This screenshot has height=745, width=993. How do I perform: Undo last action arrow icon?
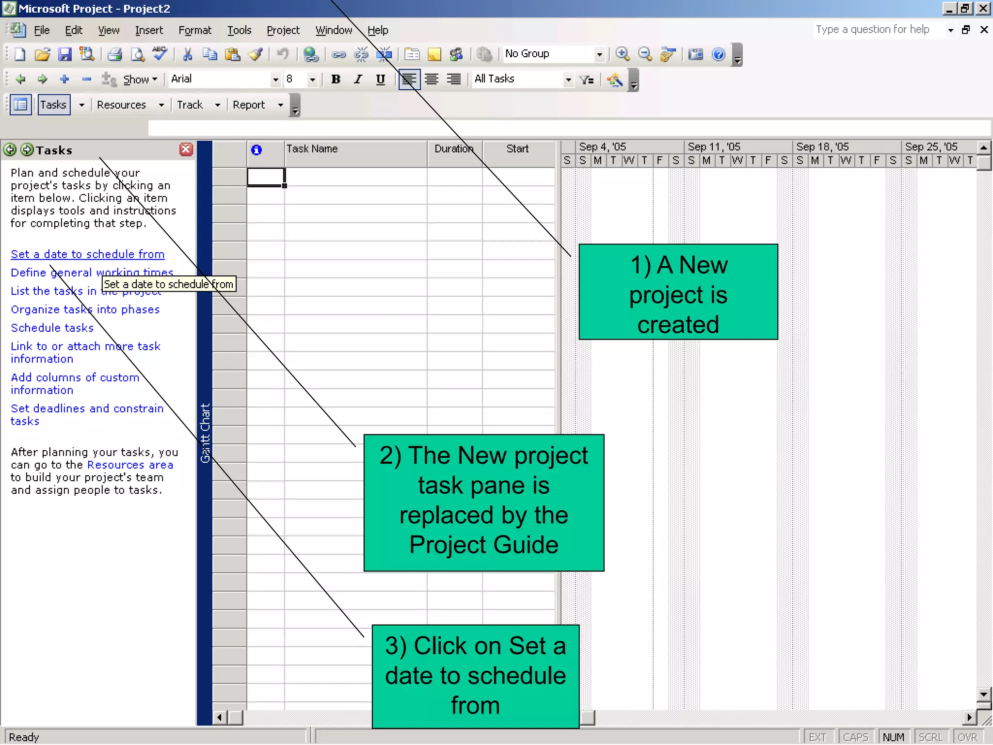pyautogui.click(x=283, y=54)
